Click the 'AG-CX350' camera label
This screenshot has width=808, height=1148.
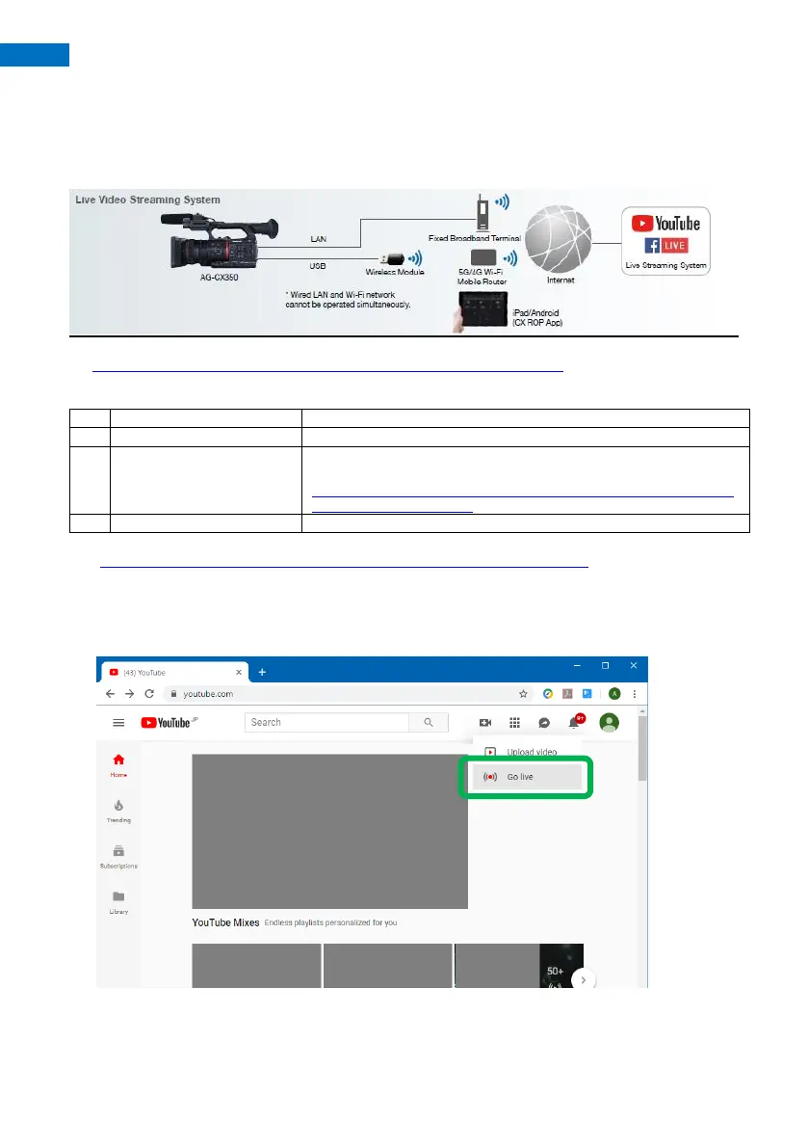click(x=220, y=278)
